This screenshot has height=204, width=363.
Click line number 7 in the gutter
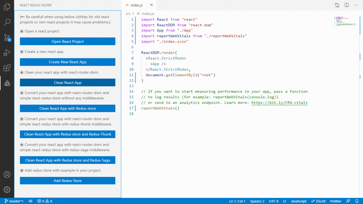coord(132,53)
